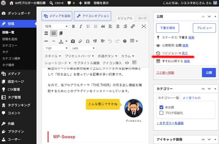The image size is (219, 144).
Task: Apply strikethrough formatting
Action: (46, 41)
